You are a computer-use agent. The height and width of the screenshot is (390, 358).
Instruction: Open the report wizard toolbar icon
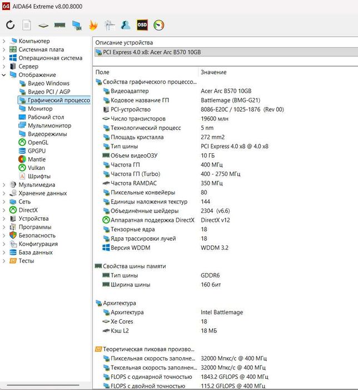tap(110, 26)
